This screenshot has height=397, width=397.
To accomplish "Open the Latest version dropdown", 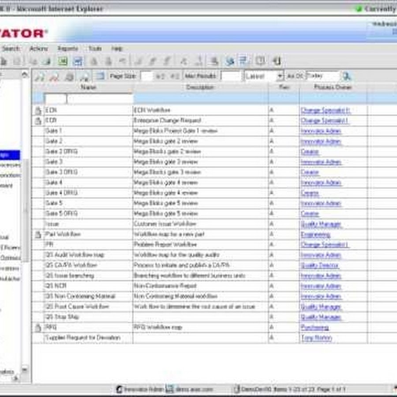I will [280, 76].
